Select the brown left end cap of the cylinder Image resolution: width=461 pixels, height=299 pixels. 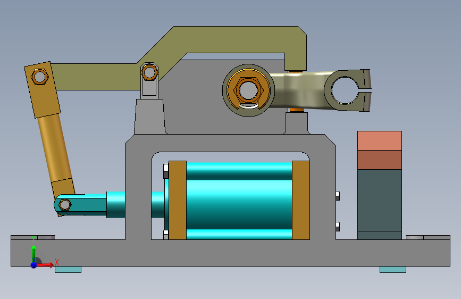pyautogui.click(x=177, y=200)
